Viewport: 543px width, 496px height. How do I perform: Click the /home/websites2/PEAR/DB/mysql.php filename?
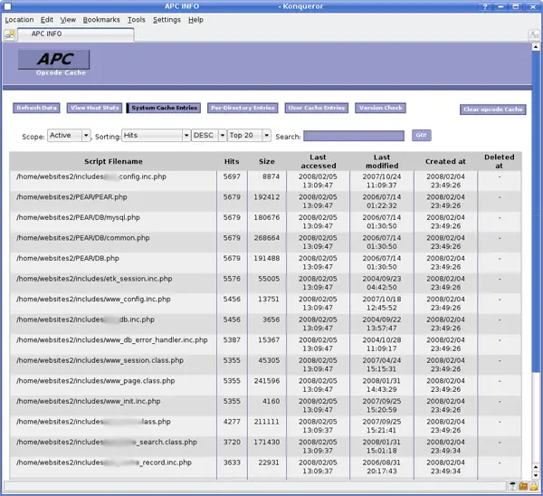78,217
